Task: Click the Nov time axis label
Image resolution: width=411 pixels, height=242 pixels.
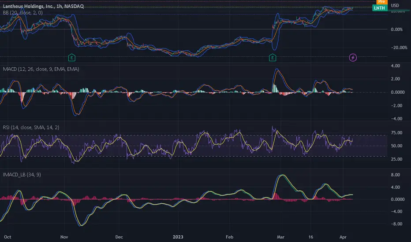Action: (64, 237)
